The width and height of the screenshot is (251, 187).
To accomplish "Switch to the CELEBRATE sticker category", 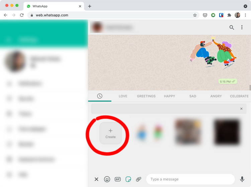I will (239, 96).
